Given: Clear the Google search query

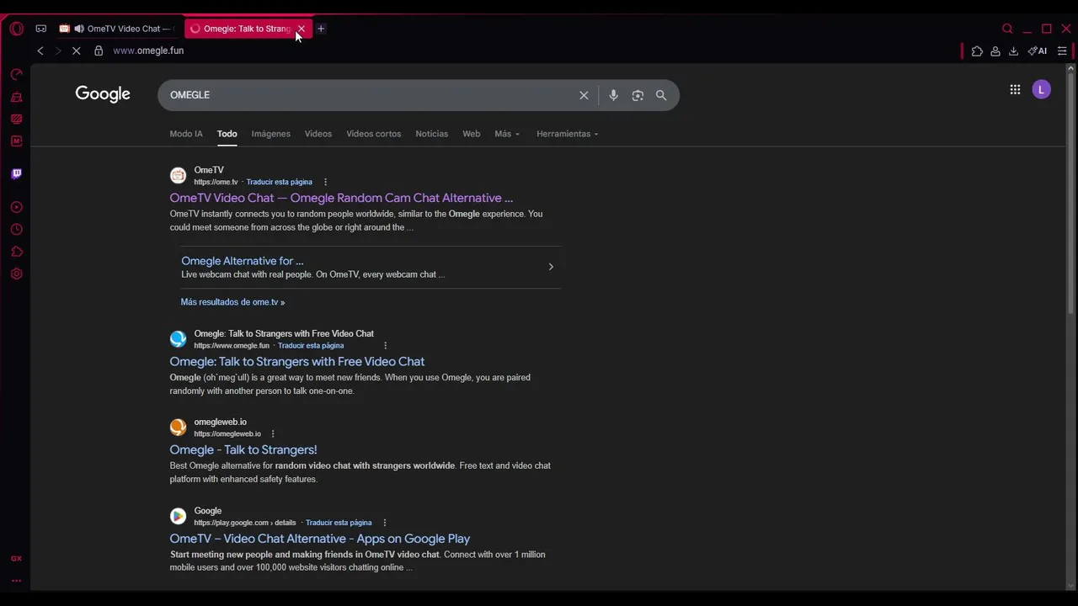Looking at the screenshot, I should (584, 95).
